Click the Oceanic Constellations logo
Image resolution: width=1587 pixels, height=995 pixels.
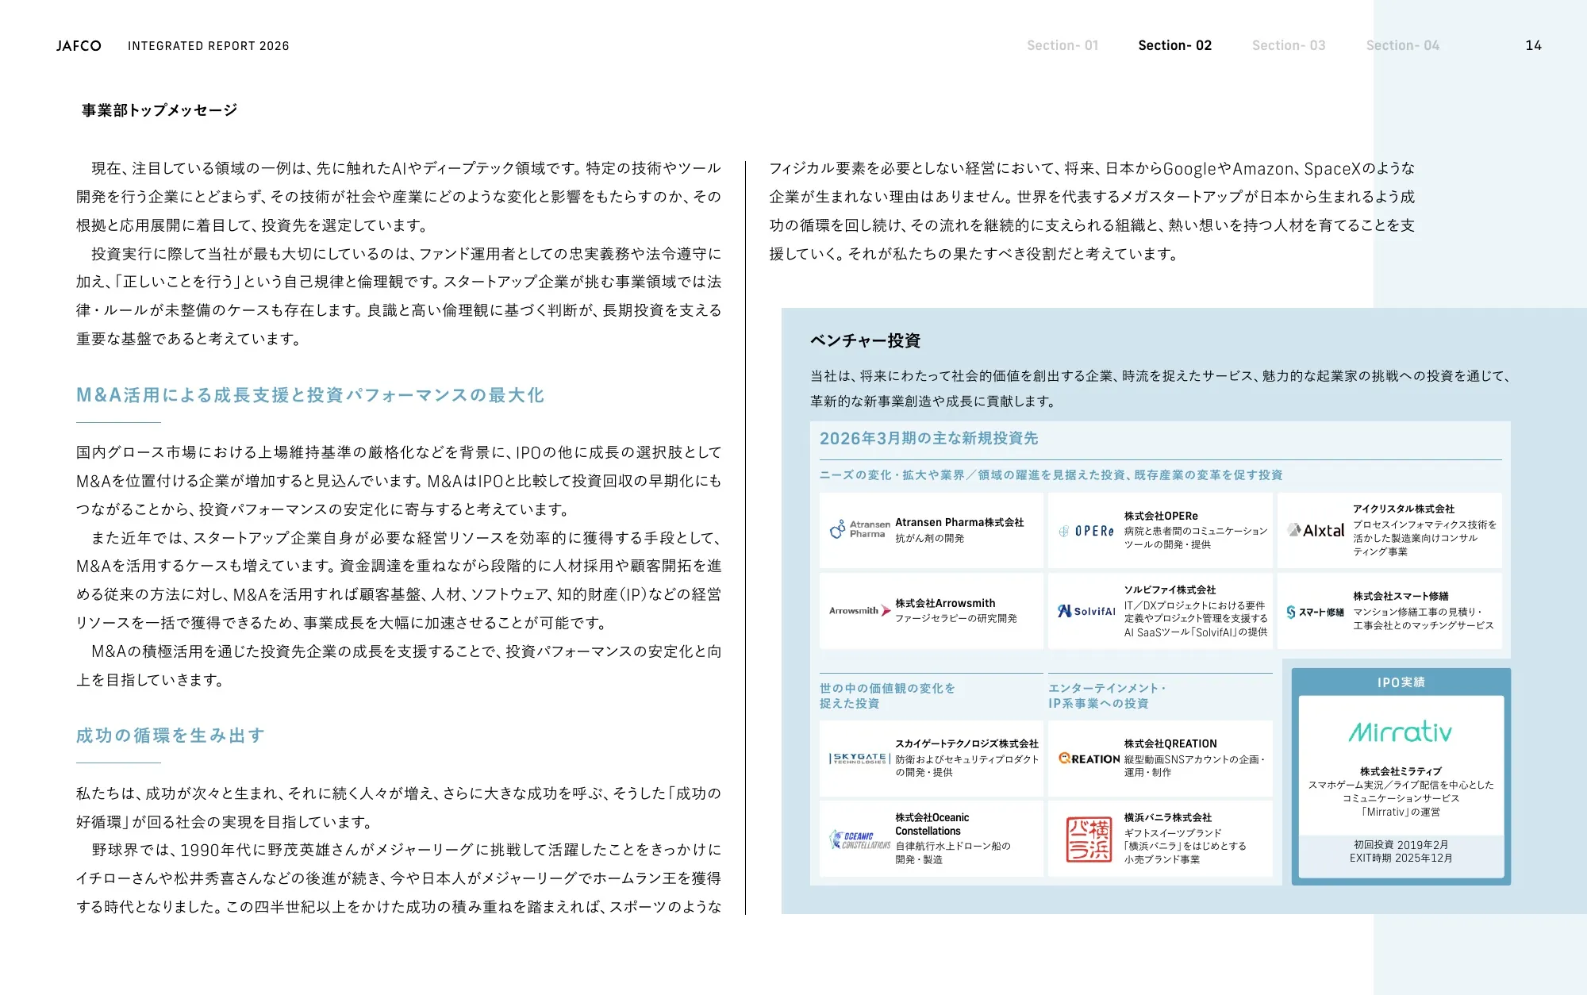860,839
